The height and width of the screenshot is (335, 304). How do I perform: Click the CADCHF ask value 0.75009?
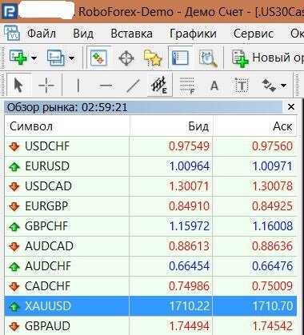(273, 286)
